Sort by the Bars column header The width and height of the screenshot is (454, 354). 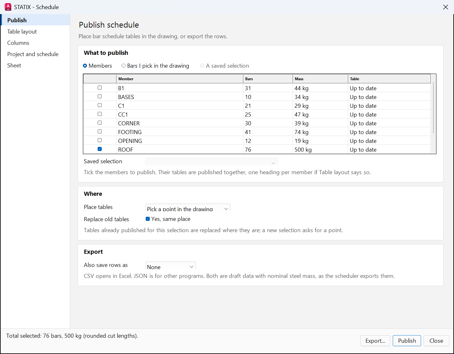268,79
